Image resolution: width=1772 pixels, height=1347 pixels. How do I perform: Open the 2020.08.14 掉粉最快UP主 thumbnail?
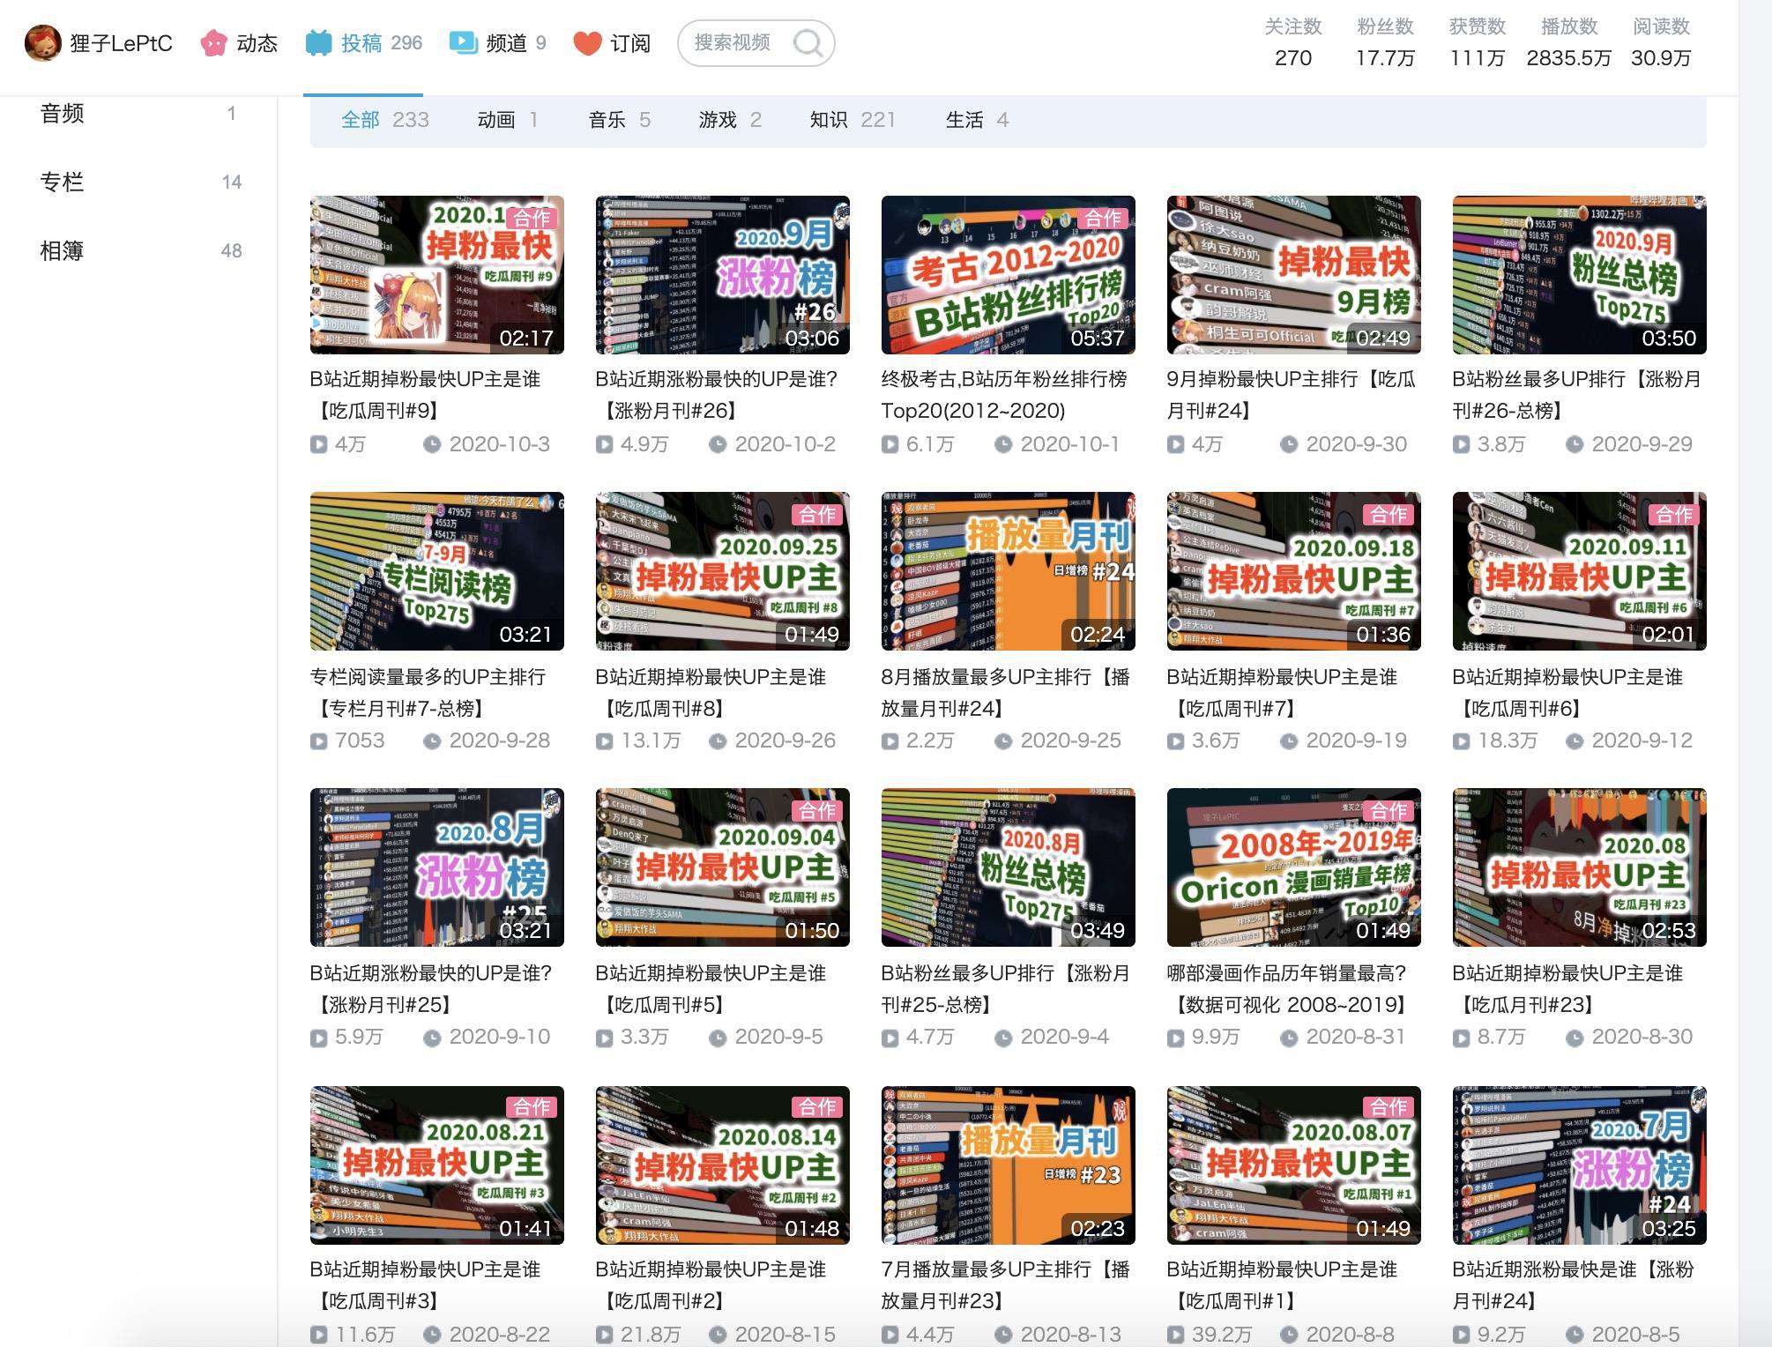coord(723,1165)
